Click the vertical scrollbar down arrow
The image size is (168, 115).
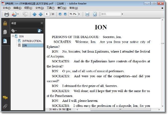pos(162,106)
